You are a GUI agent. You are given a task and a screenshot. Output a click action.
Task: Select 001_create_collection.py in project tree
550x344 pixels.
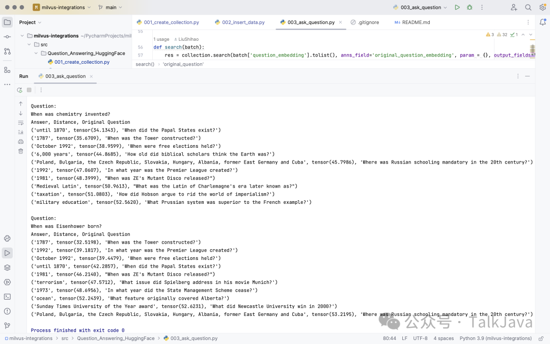click(x=81, y=62)
